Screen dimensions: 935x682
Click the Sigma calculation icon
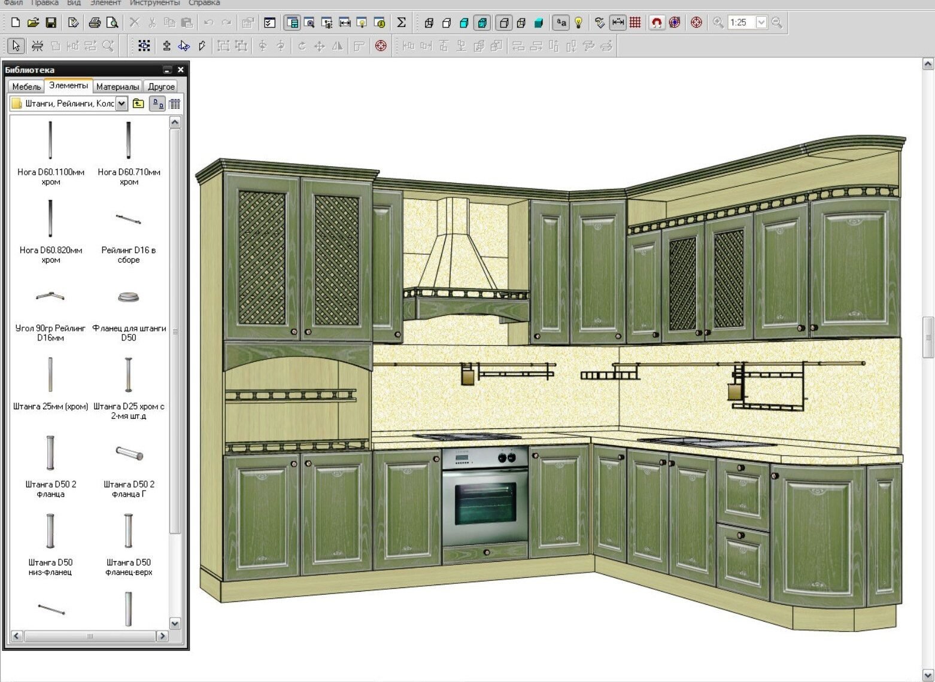[x=401, y=23]
